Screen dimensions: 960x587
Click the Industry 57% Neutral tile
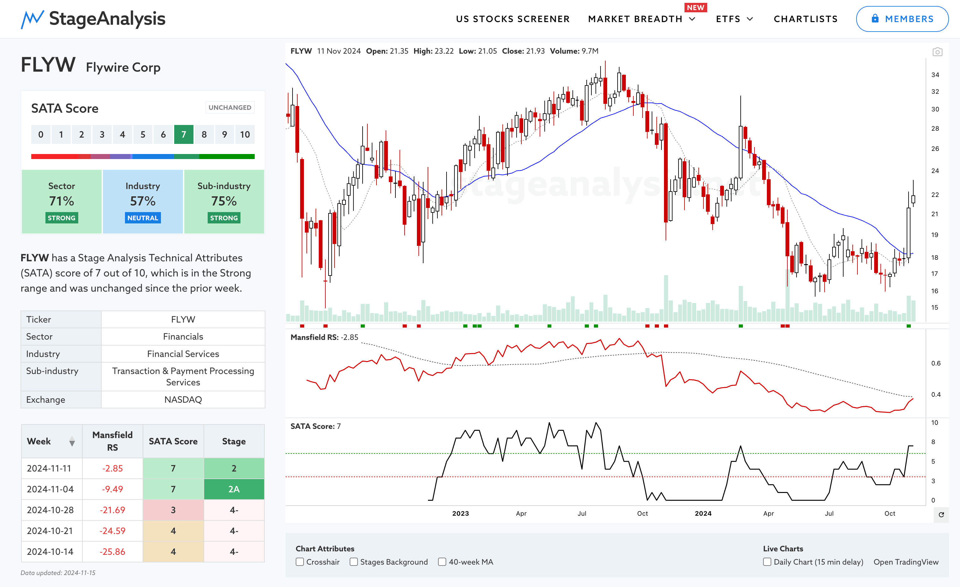click(x=143, y=201)
